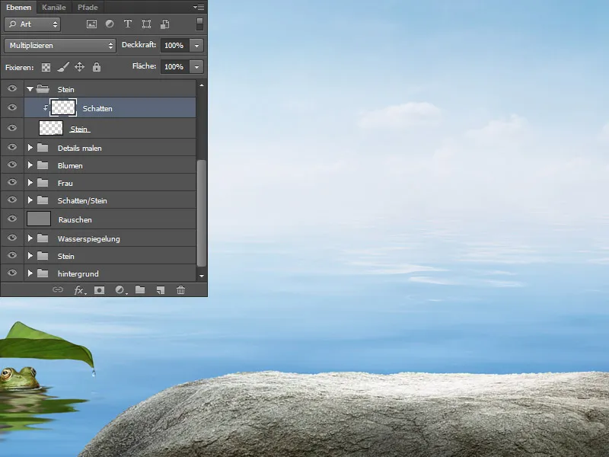Select the "Details malen" group name

(x=80, y=148)
